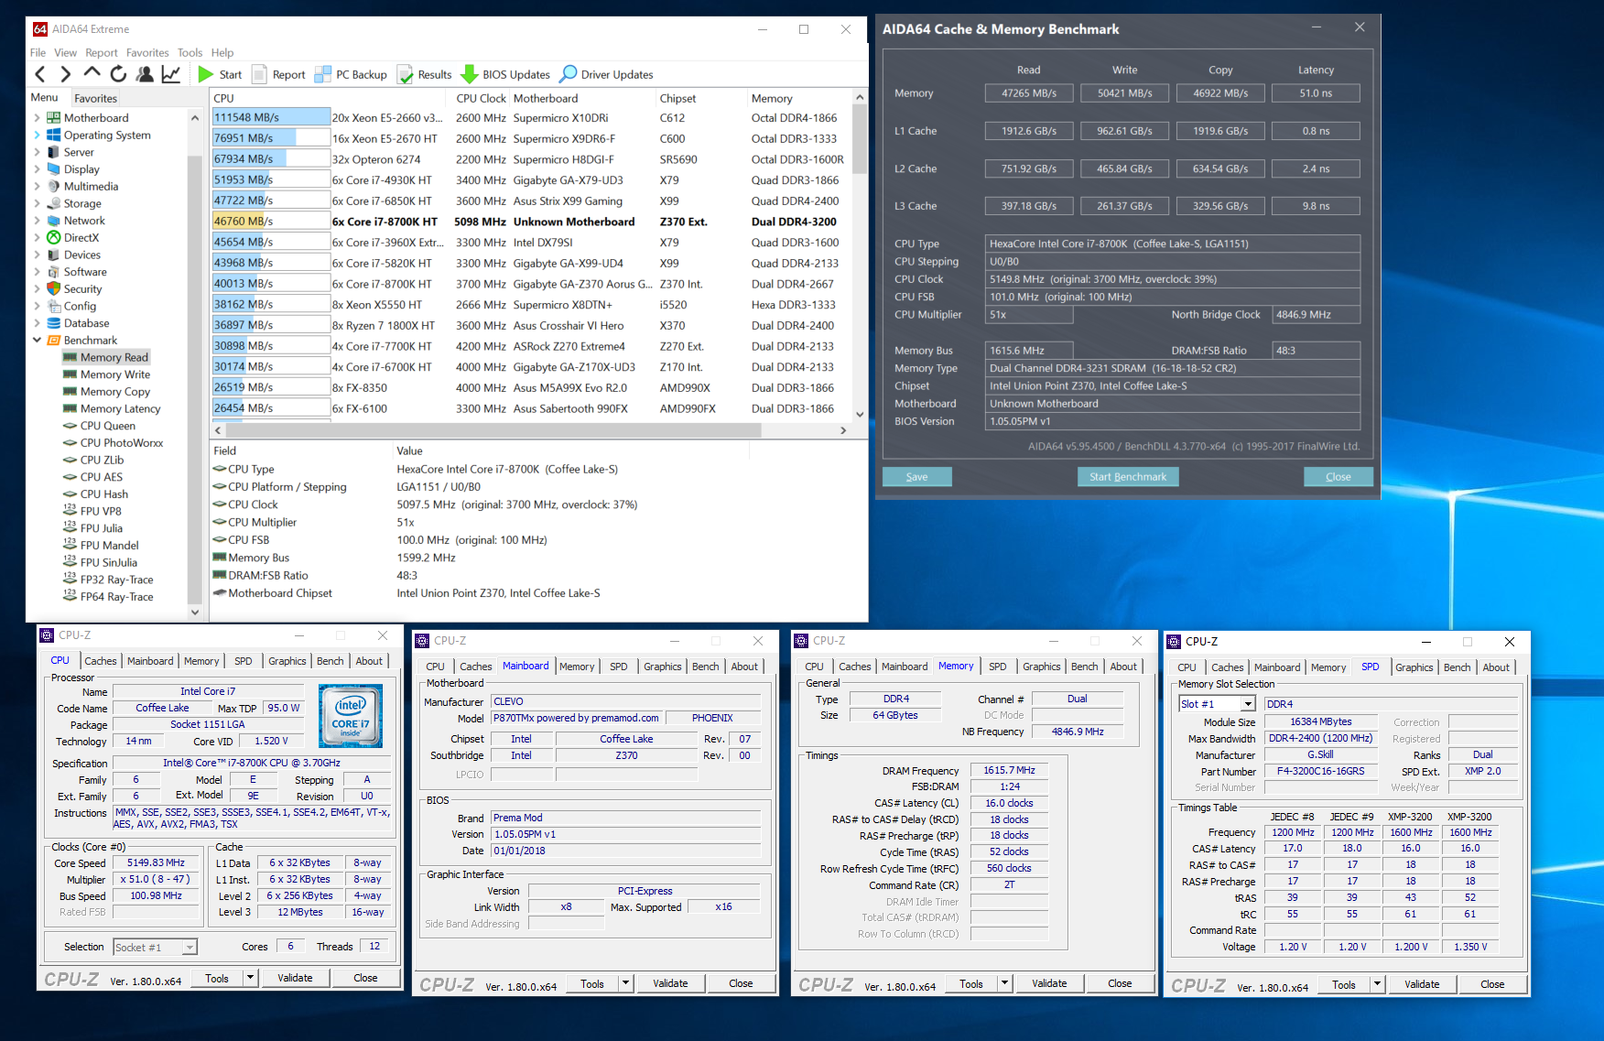
Task: Click the Refresh icon in AIDA64 toolbar
Action: [x=118, y=74]
